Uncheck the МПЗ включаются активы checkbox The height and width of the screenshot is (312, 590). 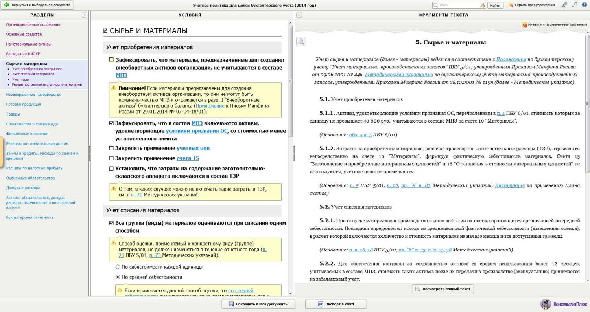pyautogui.click(x=111, y=123)
